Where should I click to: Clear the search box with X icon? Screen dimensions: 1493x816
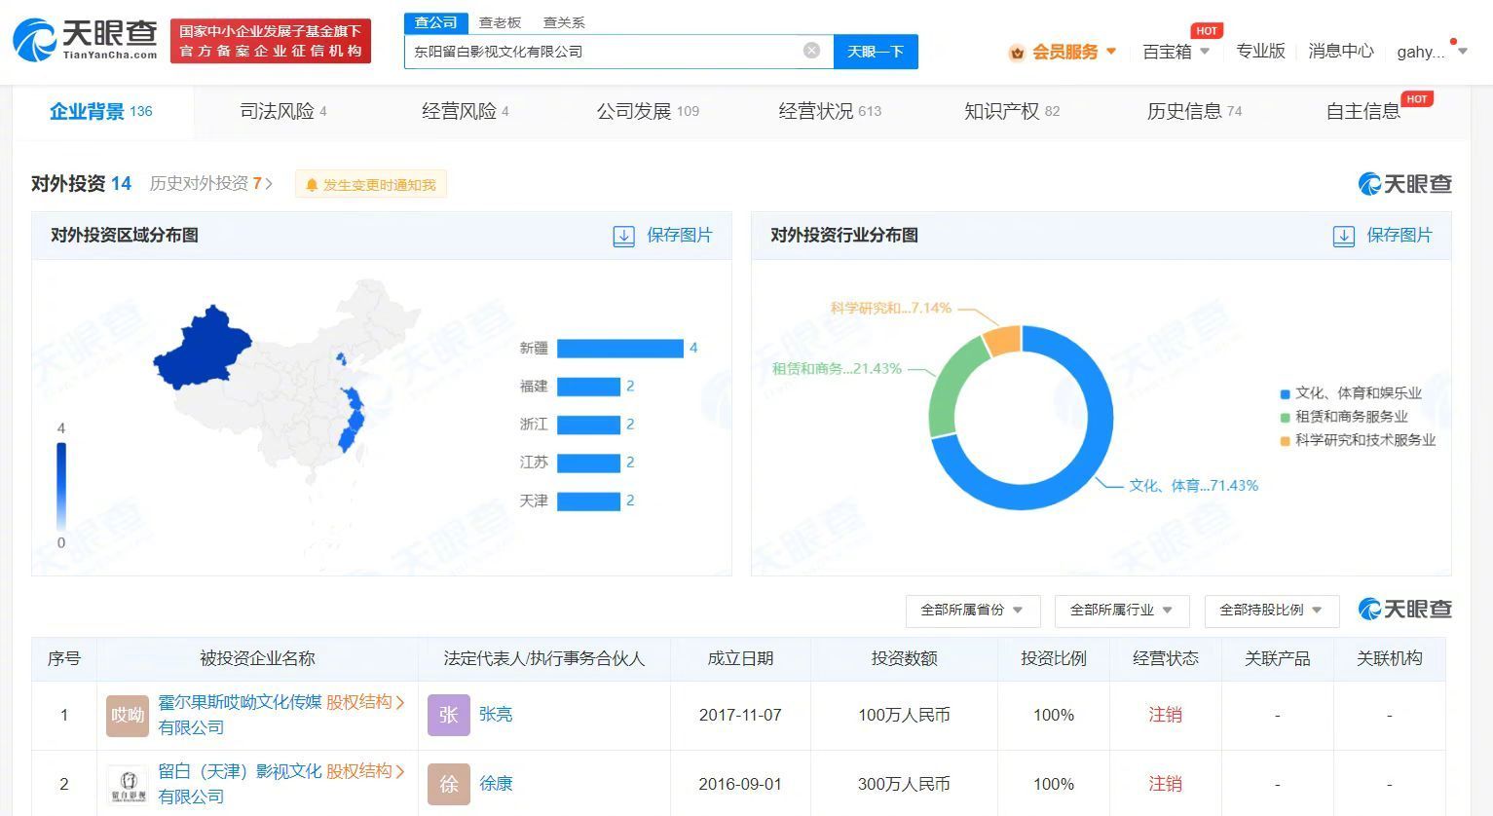(x=811, y=51)
